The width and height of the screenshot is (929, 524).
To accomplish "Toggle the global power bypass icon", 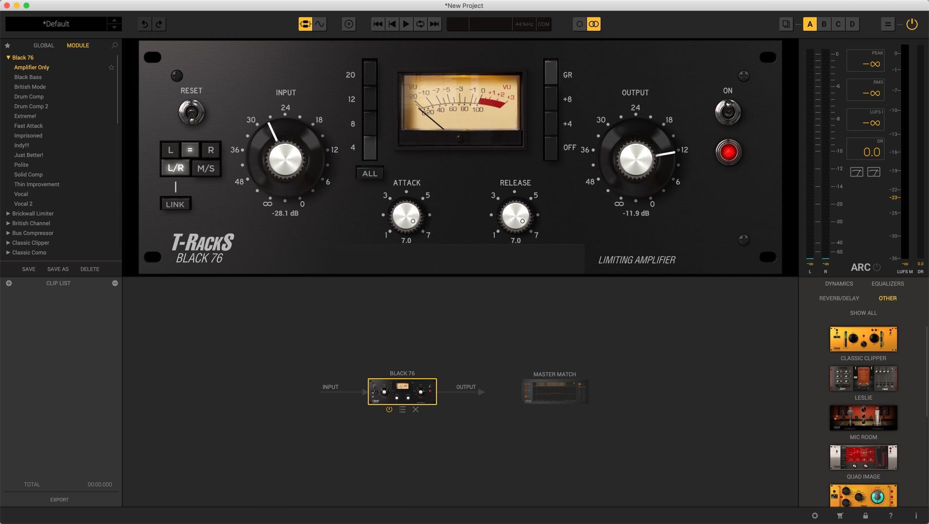I will [x=912, y=24].
